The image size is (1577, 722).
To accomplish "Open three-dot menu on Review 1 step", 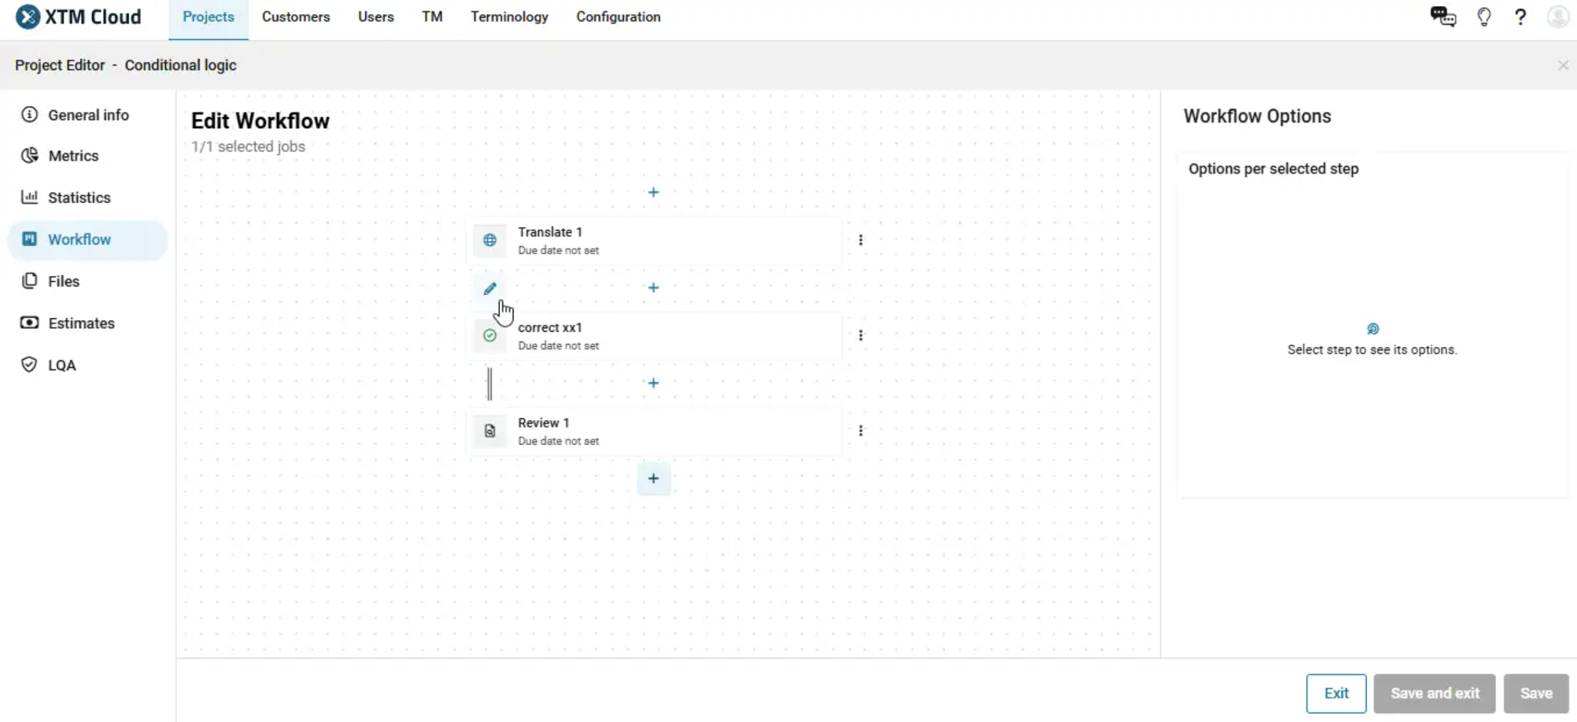I will [861, 431].
